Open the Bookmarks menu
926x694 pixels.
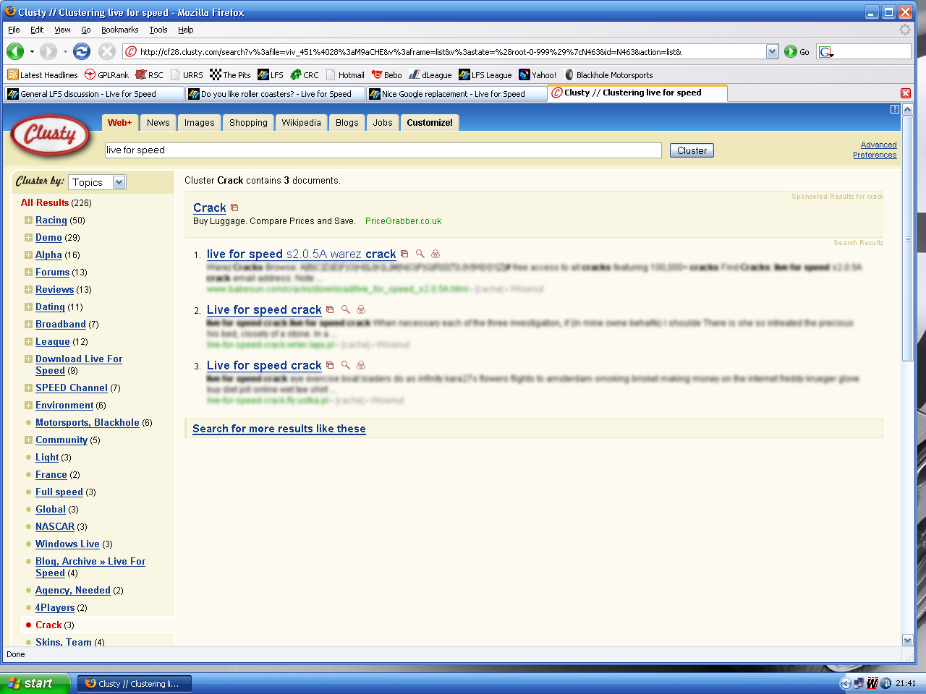pyautogui.click(x=119, y=30)
